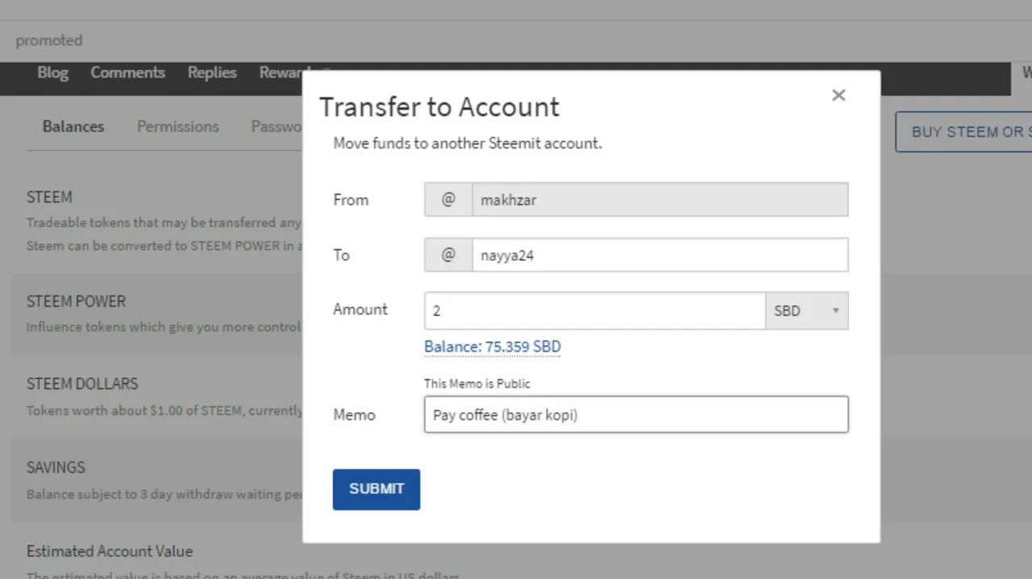Switch to the Password tab

click(277, 127)
